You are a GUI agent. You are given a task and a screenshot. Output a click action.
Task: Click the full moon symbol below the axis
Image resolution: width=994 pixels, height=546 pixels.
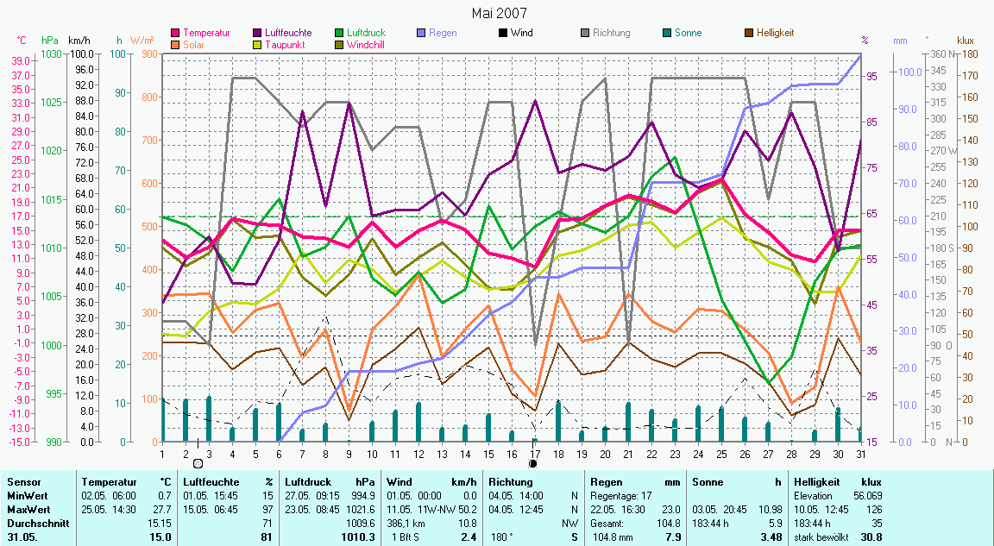(198, 463)
